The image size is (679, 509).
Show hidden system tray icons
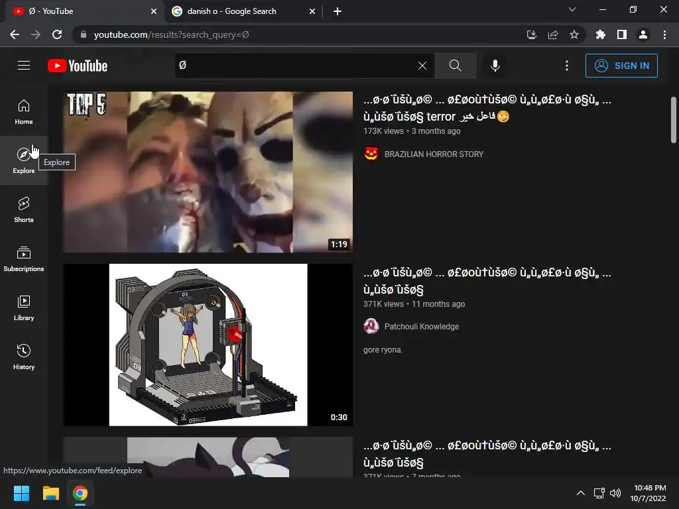(x=581, y=493)
